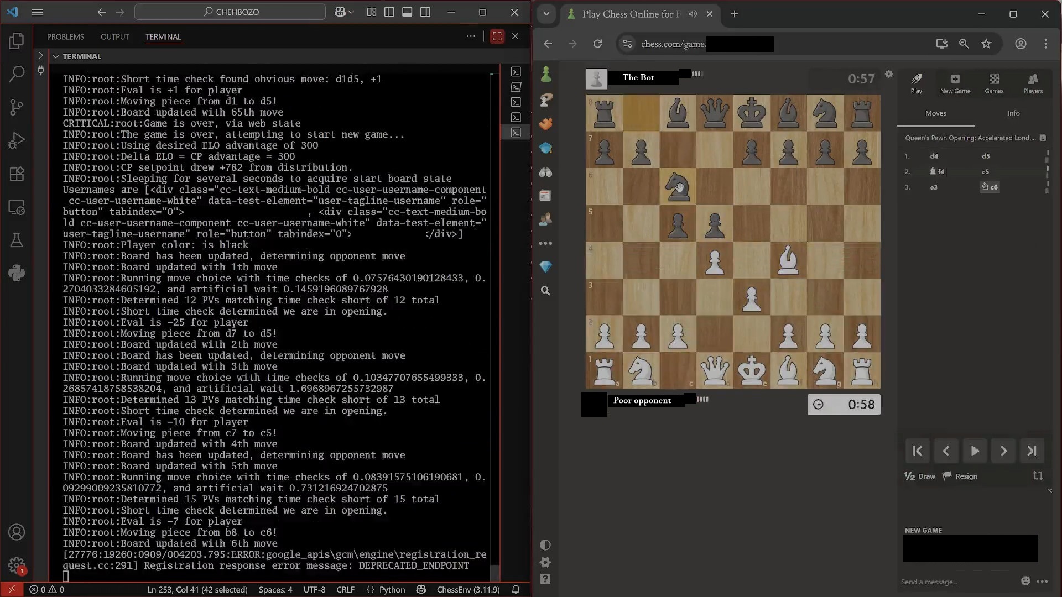This screenshot has height=597, width=1062.
Task: Open the browser tab search dropdown
Action: [x=546, y=14]
